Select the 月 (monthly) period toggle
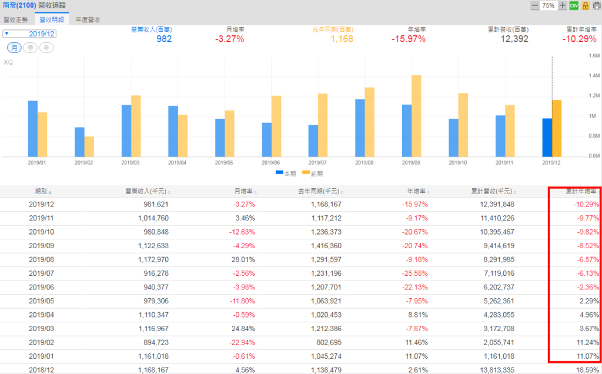This screenshot has height=374, width=602. [x=14, y=48]
